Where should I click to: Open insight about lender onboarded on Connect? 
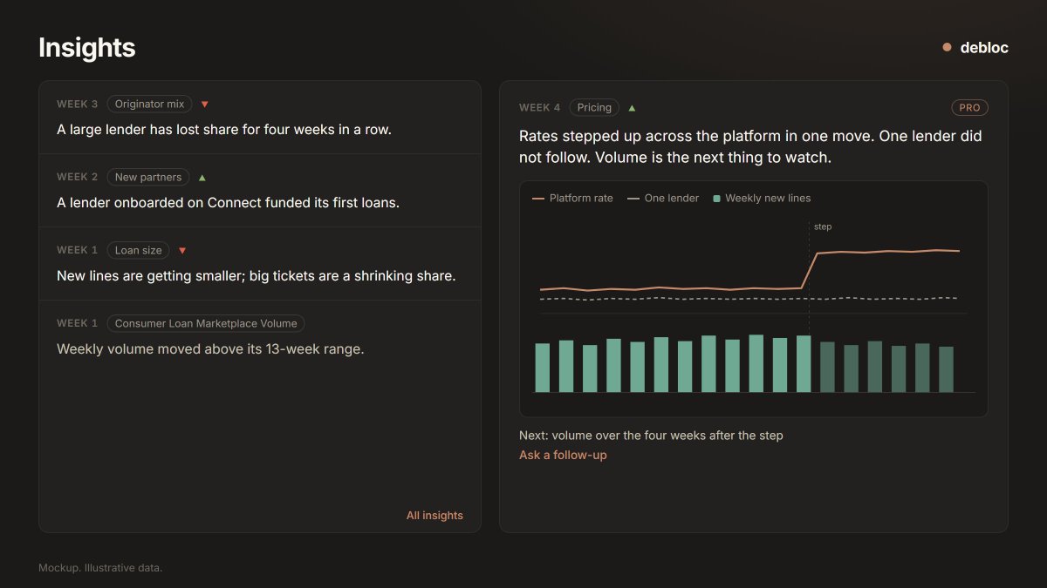260,191
